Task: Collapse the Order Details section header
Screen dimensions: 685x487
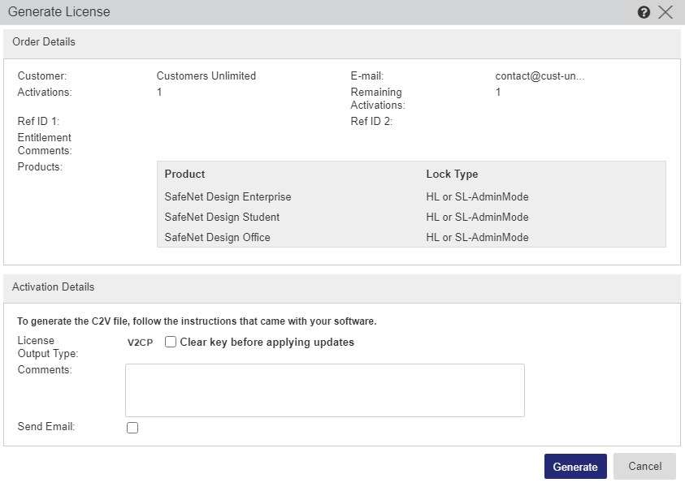Action: tap(342, 41)
